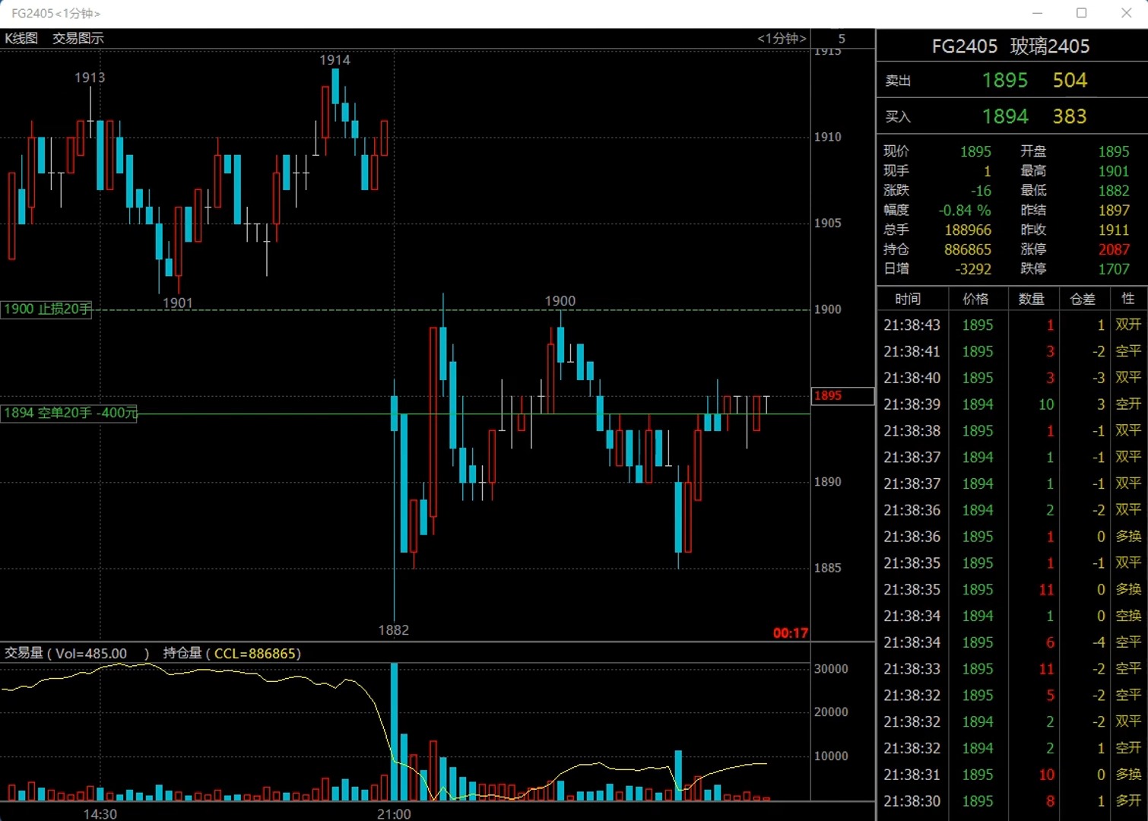Screen dimensions: 1148x821
Task: Select the 21:38:30 trade row
Action: pyautogui.click(x=1012, y=801)
